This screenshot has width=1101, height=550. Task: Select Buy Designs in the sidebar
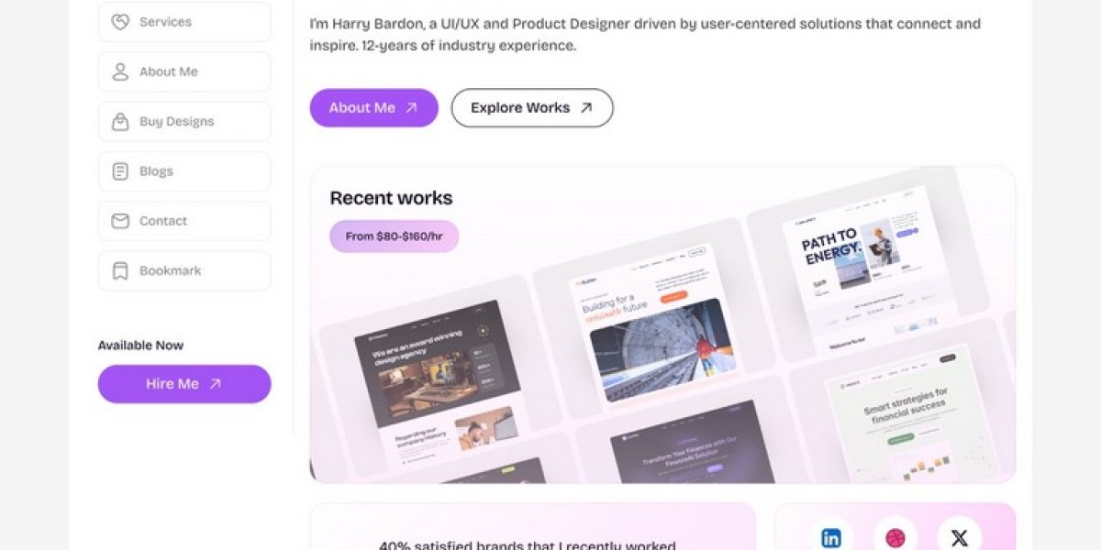click(x=184, y=122)
